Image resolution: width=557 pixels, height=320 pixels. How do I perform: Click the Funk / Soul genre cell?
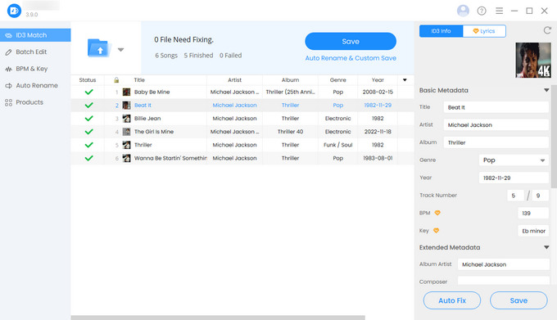(337, 145)
